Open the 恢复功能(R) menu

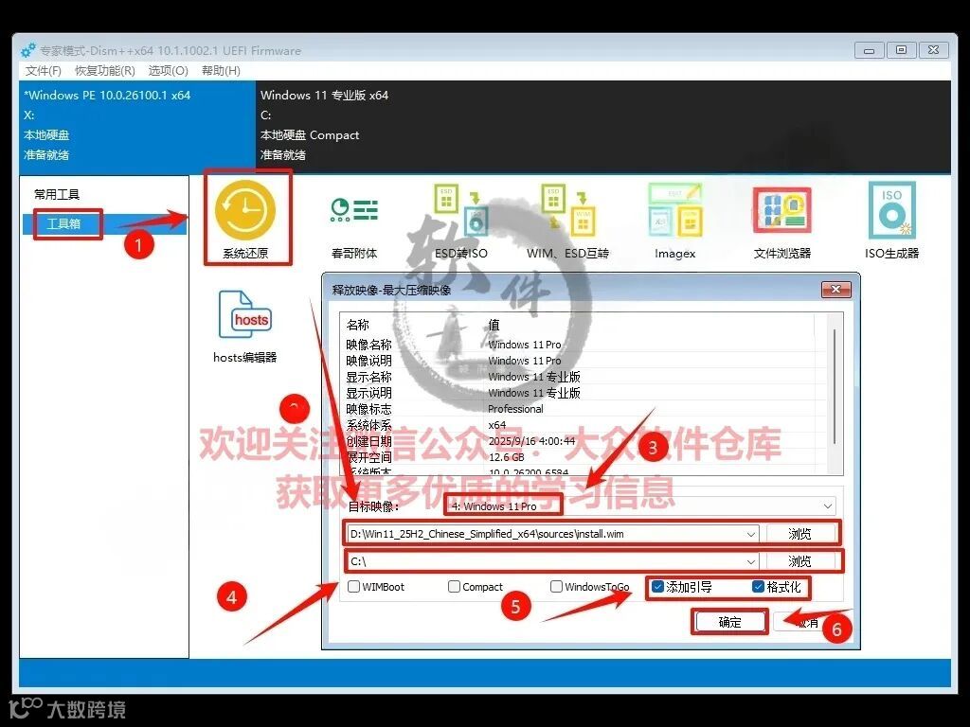pos(104,70)
